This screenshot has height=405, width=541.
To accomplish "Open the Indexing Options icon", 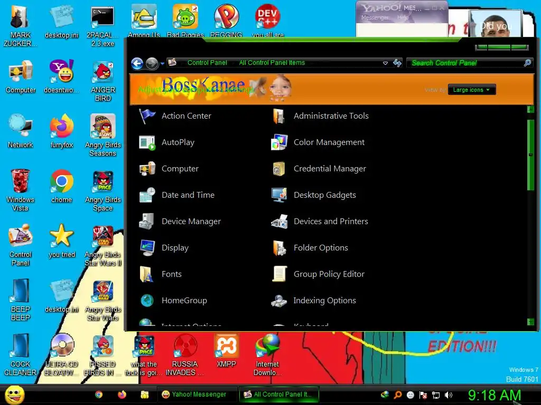I will (x=279, y=300).
